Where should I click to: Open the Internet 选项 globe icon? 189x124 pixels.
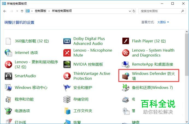tap(8, 53)
